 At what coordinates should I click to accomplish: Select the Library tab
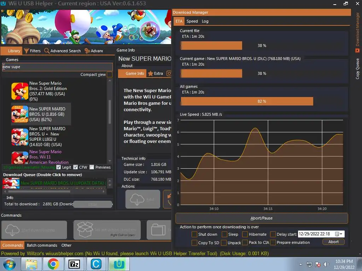(12, 51)
